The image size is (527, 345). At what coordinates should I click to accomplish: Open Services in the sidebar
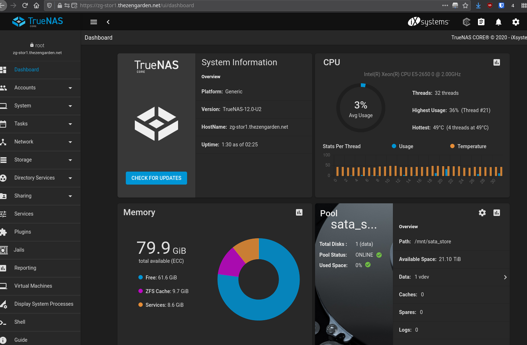40,214
